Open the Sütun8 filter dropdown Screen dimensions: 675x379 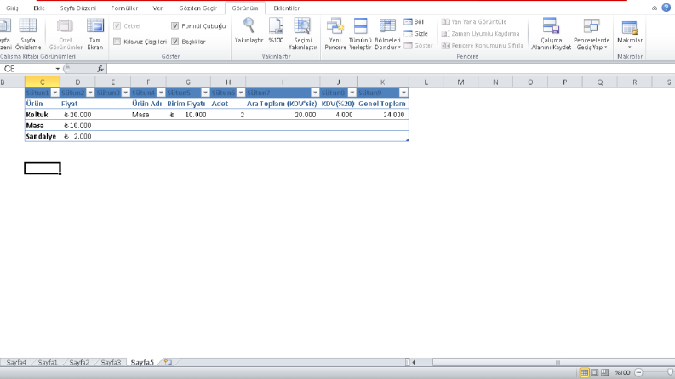(352, 93)
